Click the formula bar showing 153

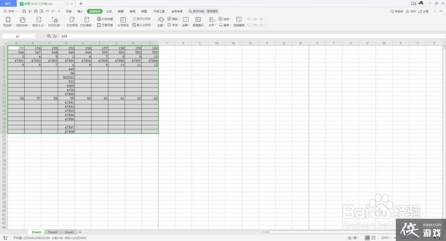click(252, 36)
